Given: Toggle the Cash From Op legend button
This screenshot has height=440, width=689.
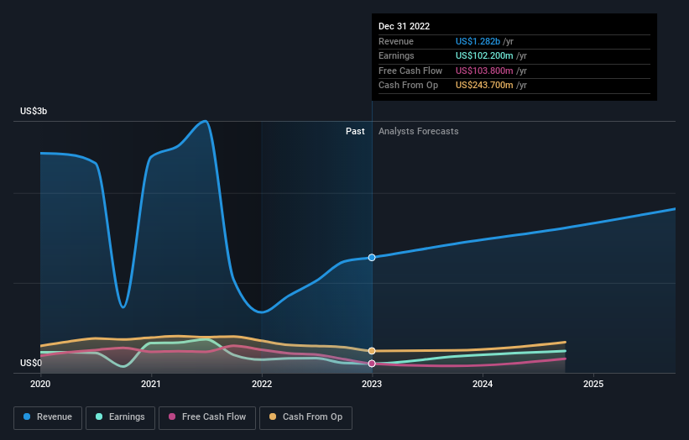Looking at the screenshot, I should tap(305, 417).
